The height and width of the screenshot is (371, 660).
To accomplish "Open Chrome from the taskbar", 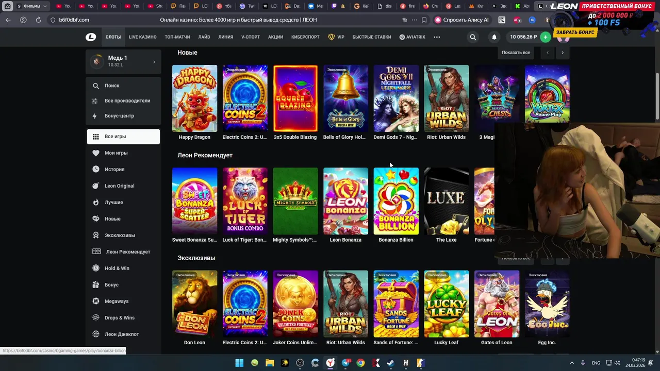I will [x=360, y=363].
